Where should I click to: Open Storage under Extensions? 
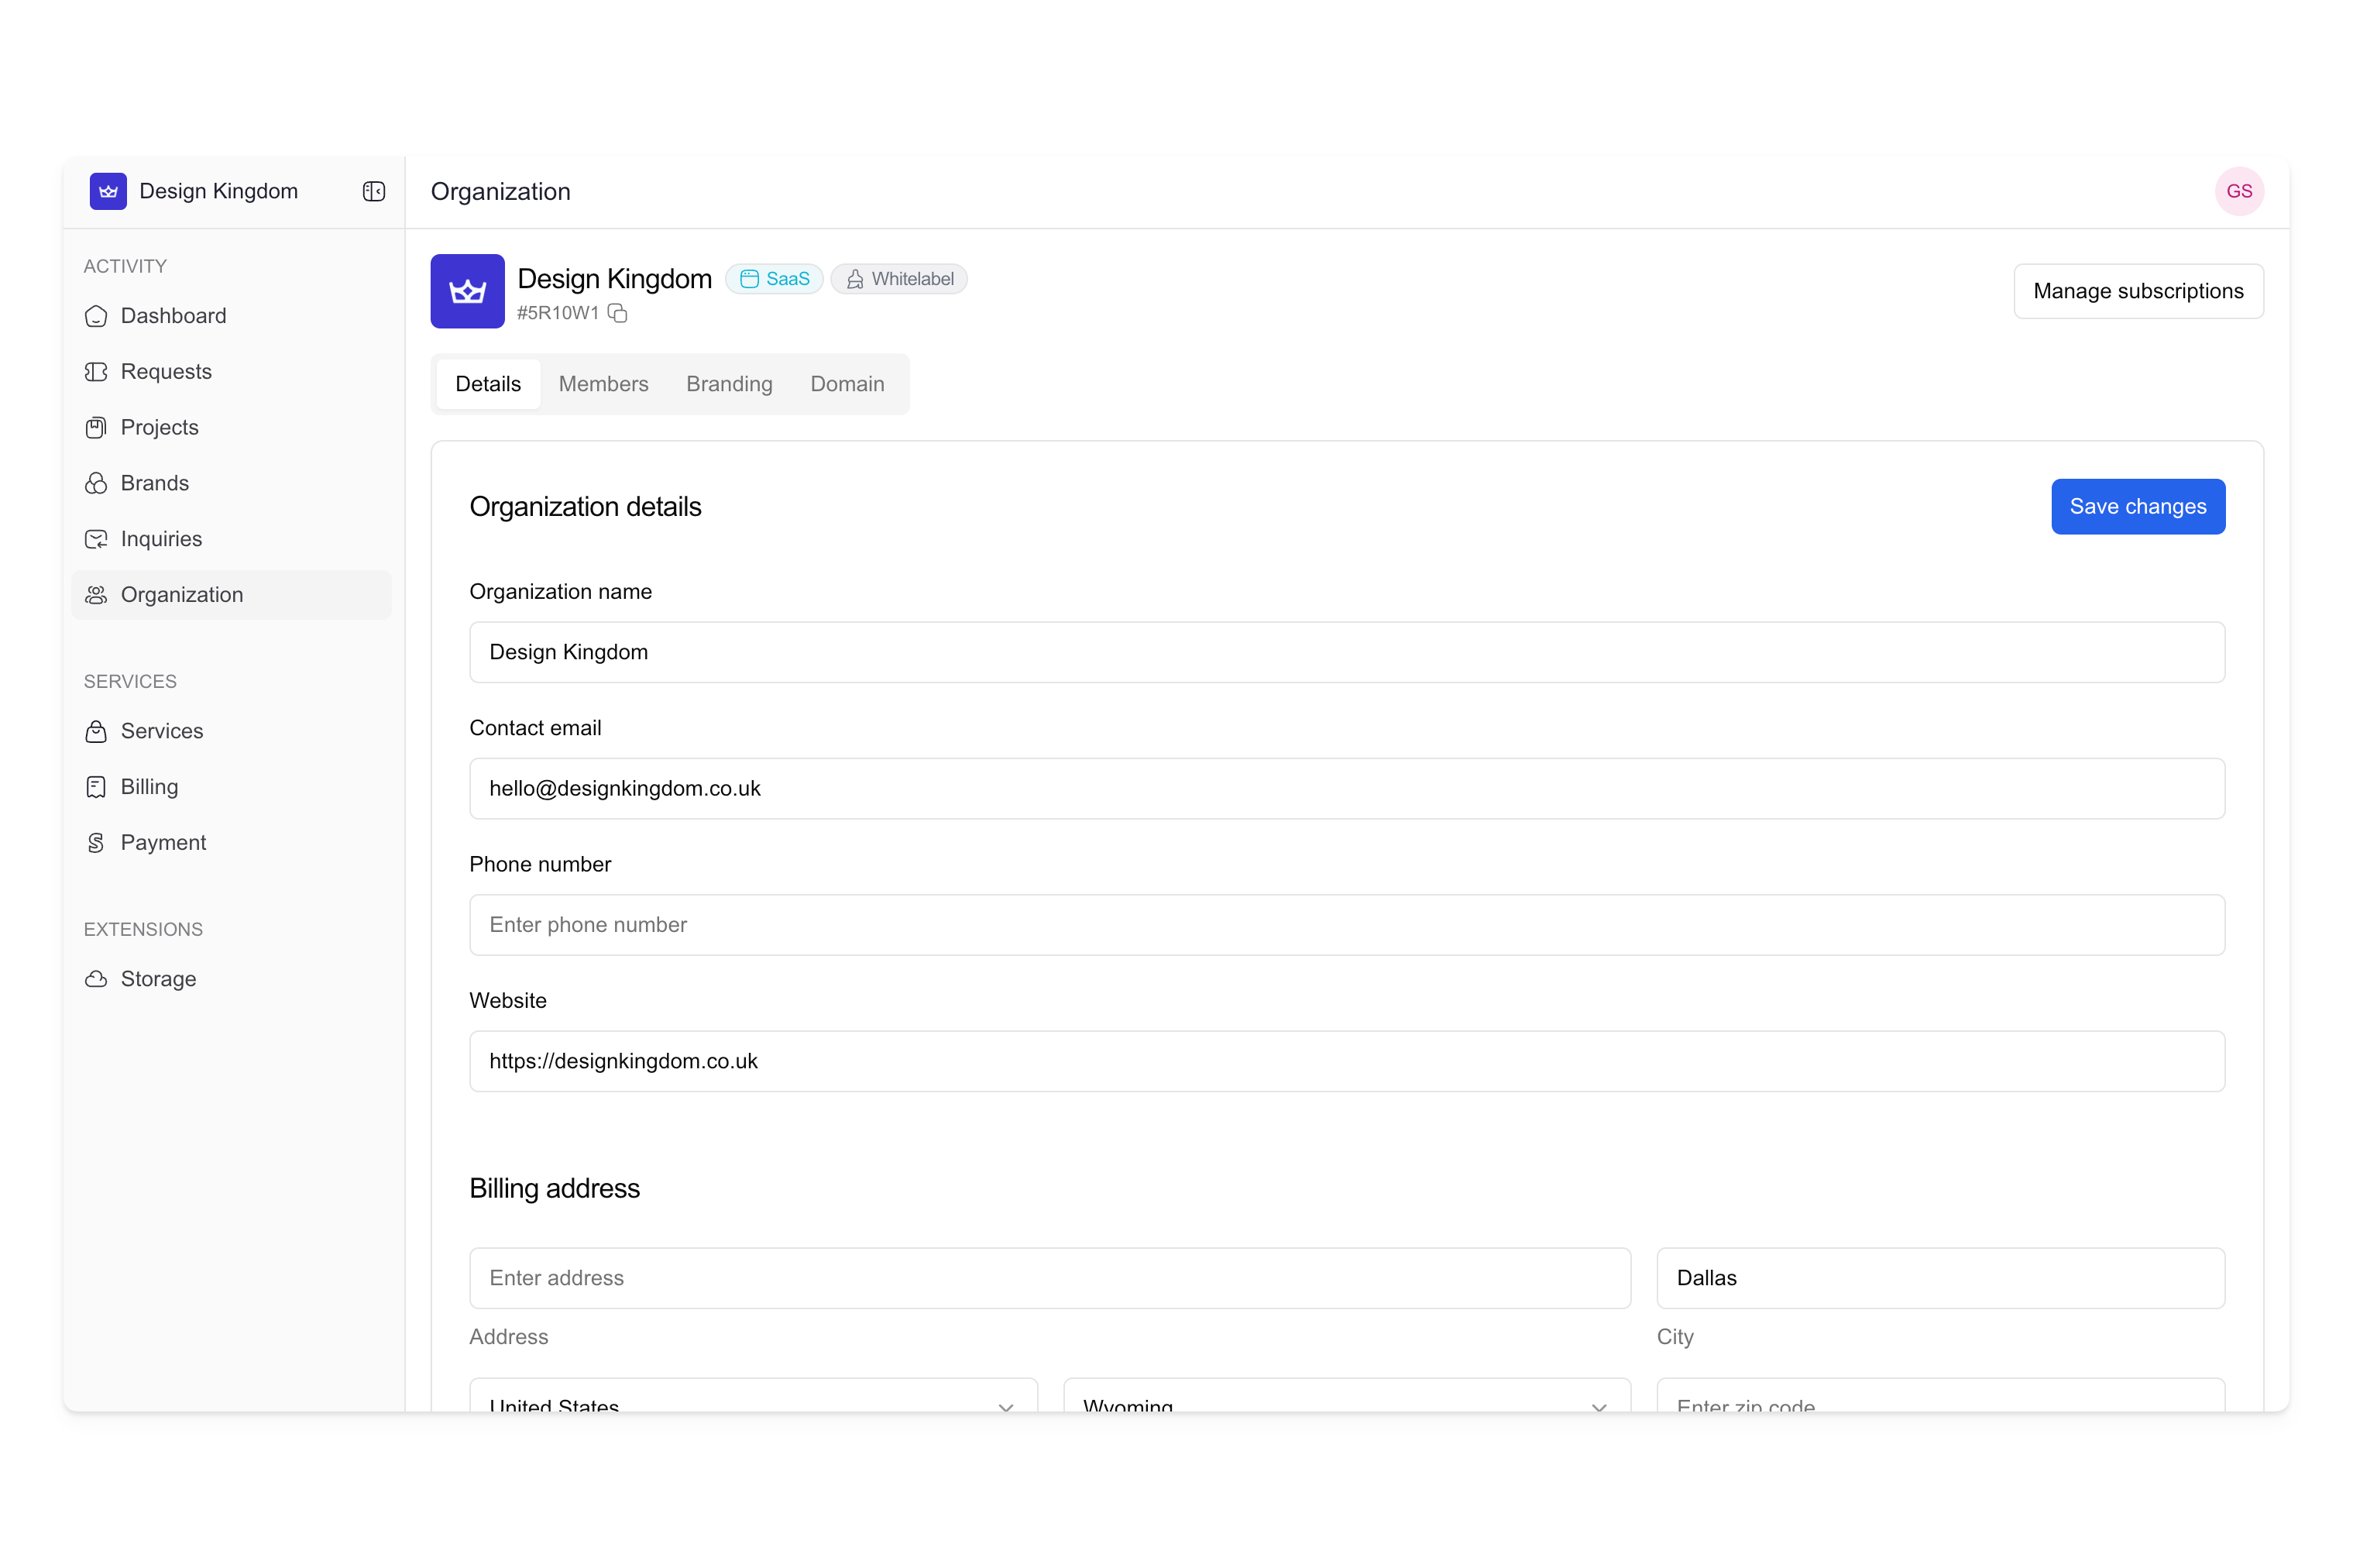[x=231, y=979]
